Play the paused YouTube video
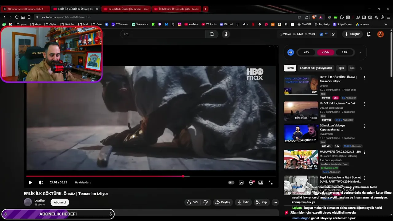This screenshot has width=393, height=221. click(30, 182)
